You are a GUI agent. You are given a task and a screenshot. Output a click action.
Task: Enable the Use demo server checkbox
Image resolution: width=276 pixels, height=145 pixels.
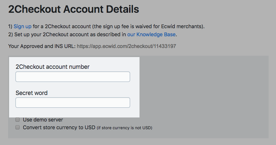(17, 119)
